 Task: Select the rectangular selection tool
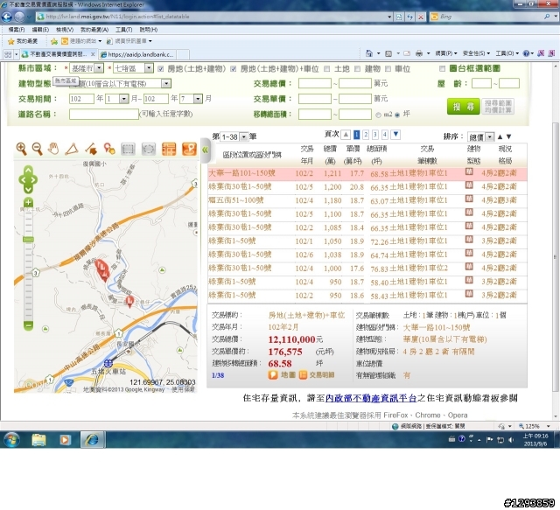coord(128,149)
